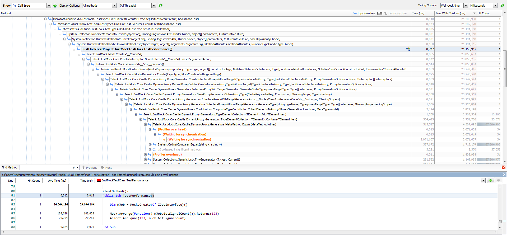Open the All methods display options dropdown

tap(114, 6)
